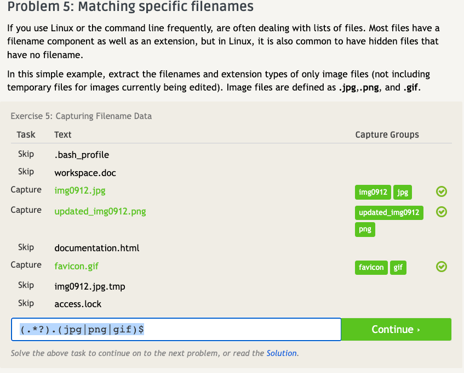This screenshot has height=373, width=464.
Task: Click the access.lock text entry
Action: click(x=78, y=304)
